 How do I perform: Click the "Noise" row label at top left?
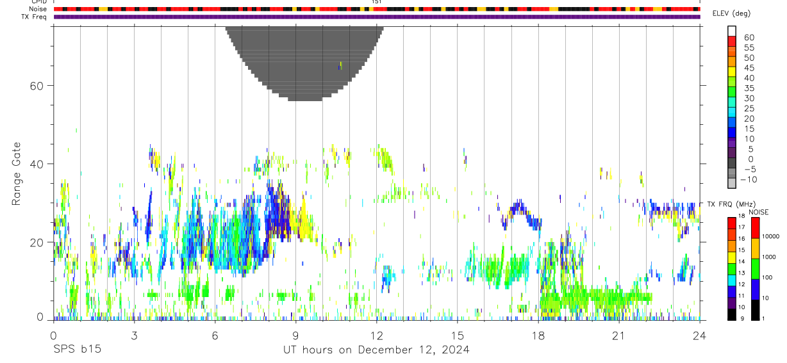pyautogui.click(x=39, y=9)
